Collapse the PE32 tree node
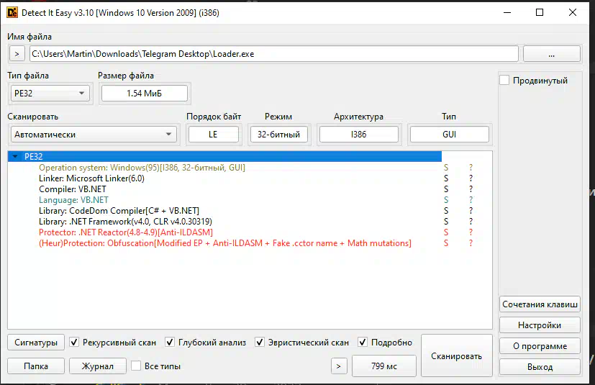 pos(16,156)
